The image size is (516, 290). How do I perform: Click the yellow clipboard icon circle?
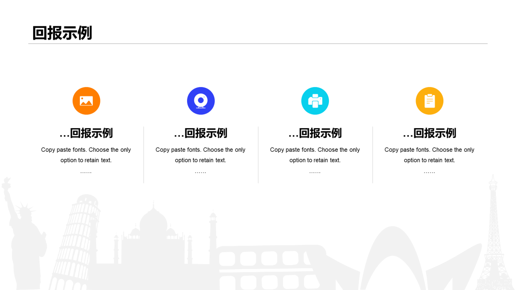[430, 101]
